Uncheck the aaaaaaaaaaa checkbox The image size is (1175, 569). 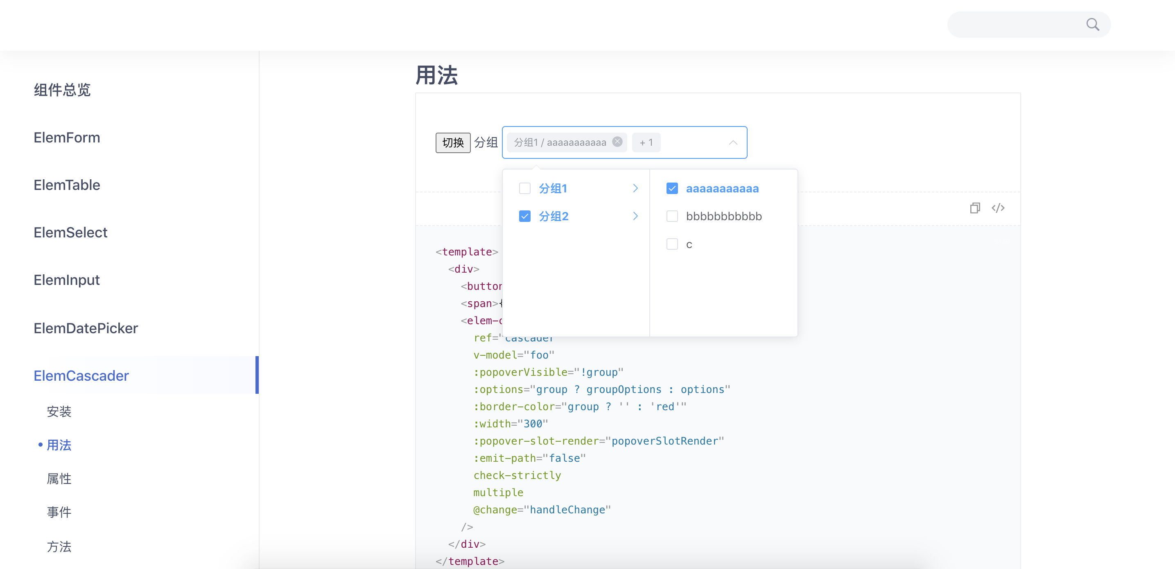click(x=672, y=188)
